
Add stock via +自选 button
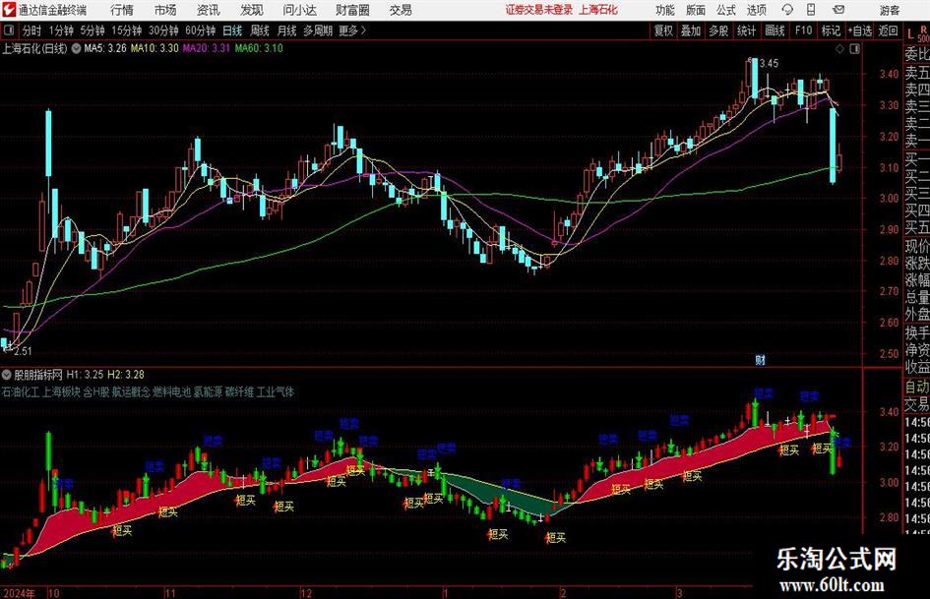[x=860, y=30]
